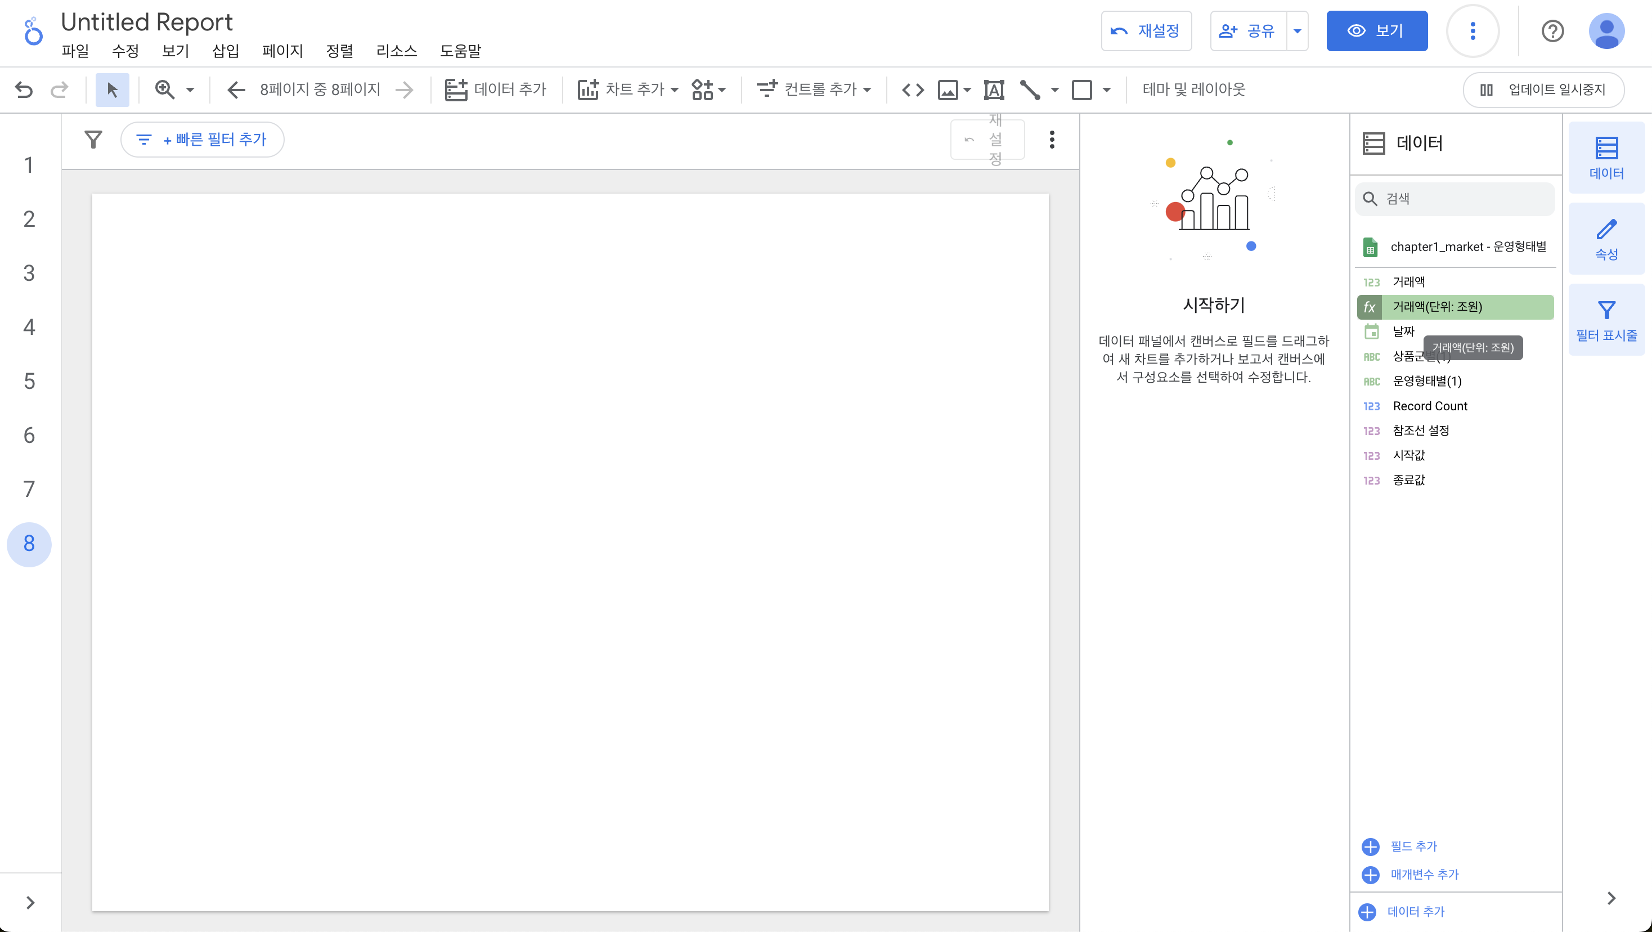Click the 필드 추가 link
The width and height of the screenshot is (1652, 932).
[1413, 846]
